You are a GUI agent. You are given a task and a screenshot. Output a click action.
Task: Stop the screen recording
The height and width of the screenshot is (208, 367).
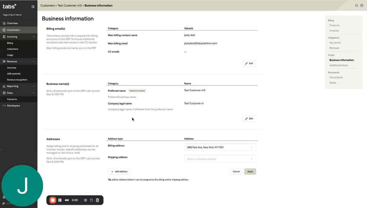[x=53, y=200]
